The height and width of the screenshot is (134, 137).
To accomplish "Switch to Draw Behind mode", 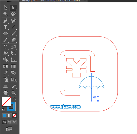I will click(x=10, y=122).
